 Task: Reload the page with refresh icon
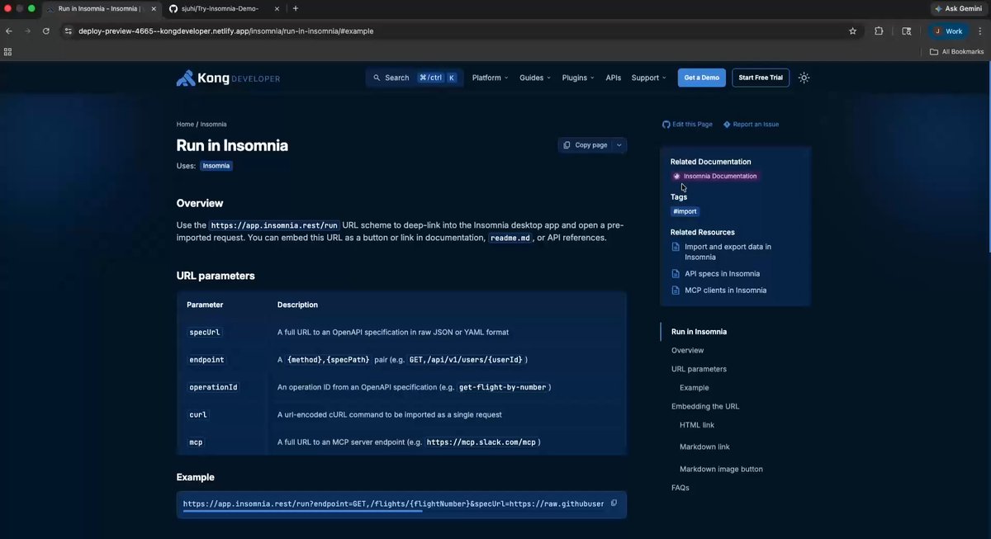[46, 31]
